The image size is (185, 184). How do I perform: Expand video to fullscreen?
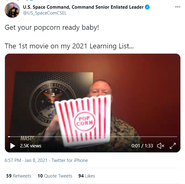173,146
